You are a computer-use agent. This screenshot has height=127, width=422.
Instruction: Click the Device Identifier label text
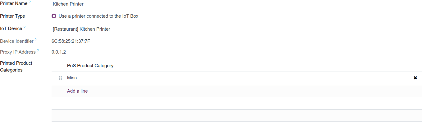[x=17, y=41]
